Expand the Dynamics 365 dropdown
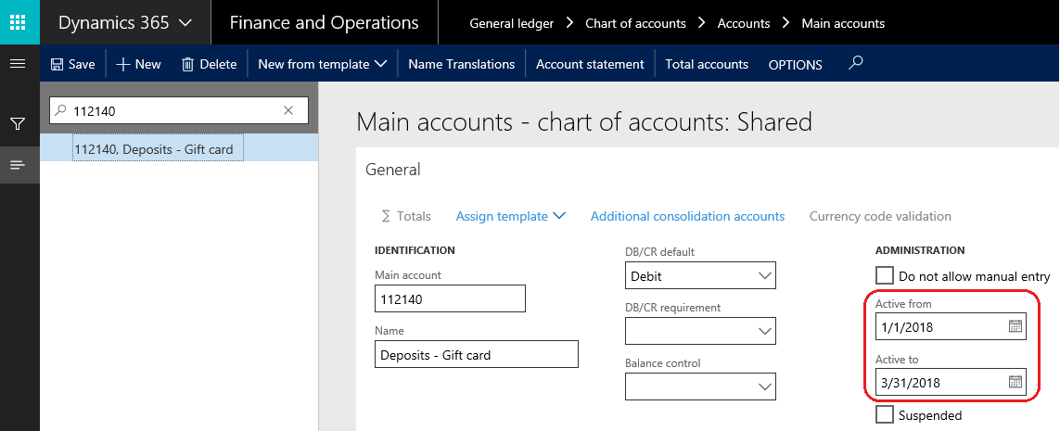 125,22
